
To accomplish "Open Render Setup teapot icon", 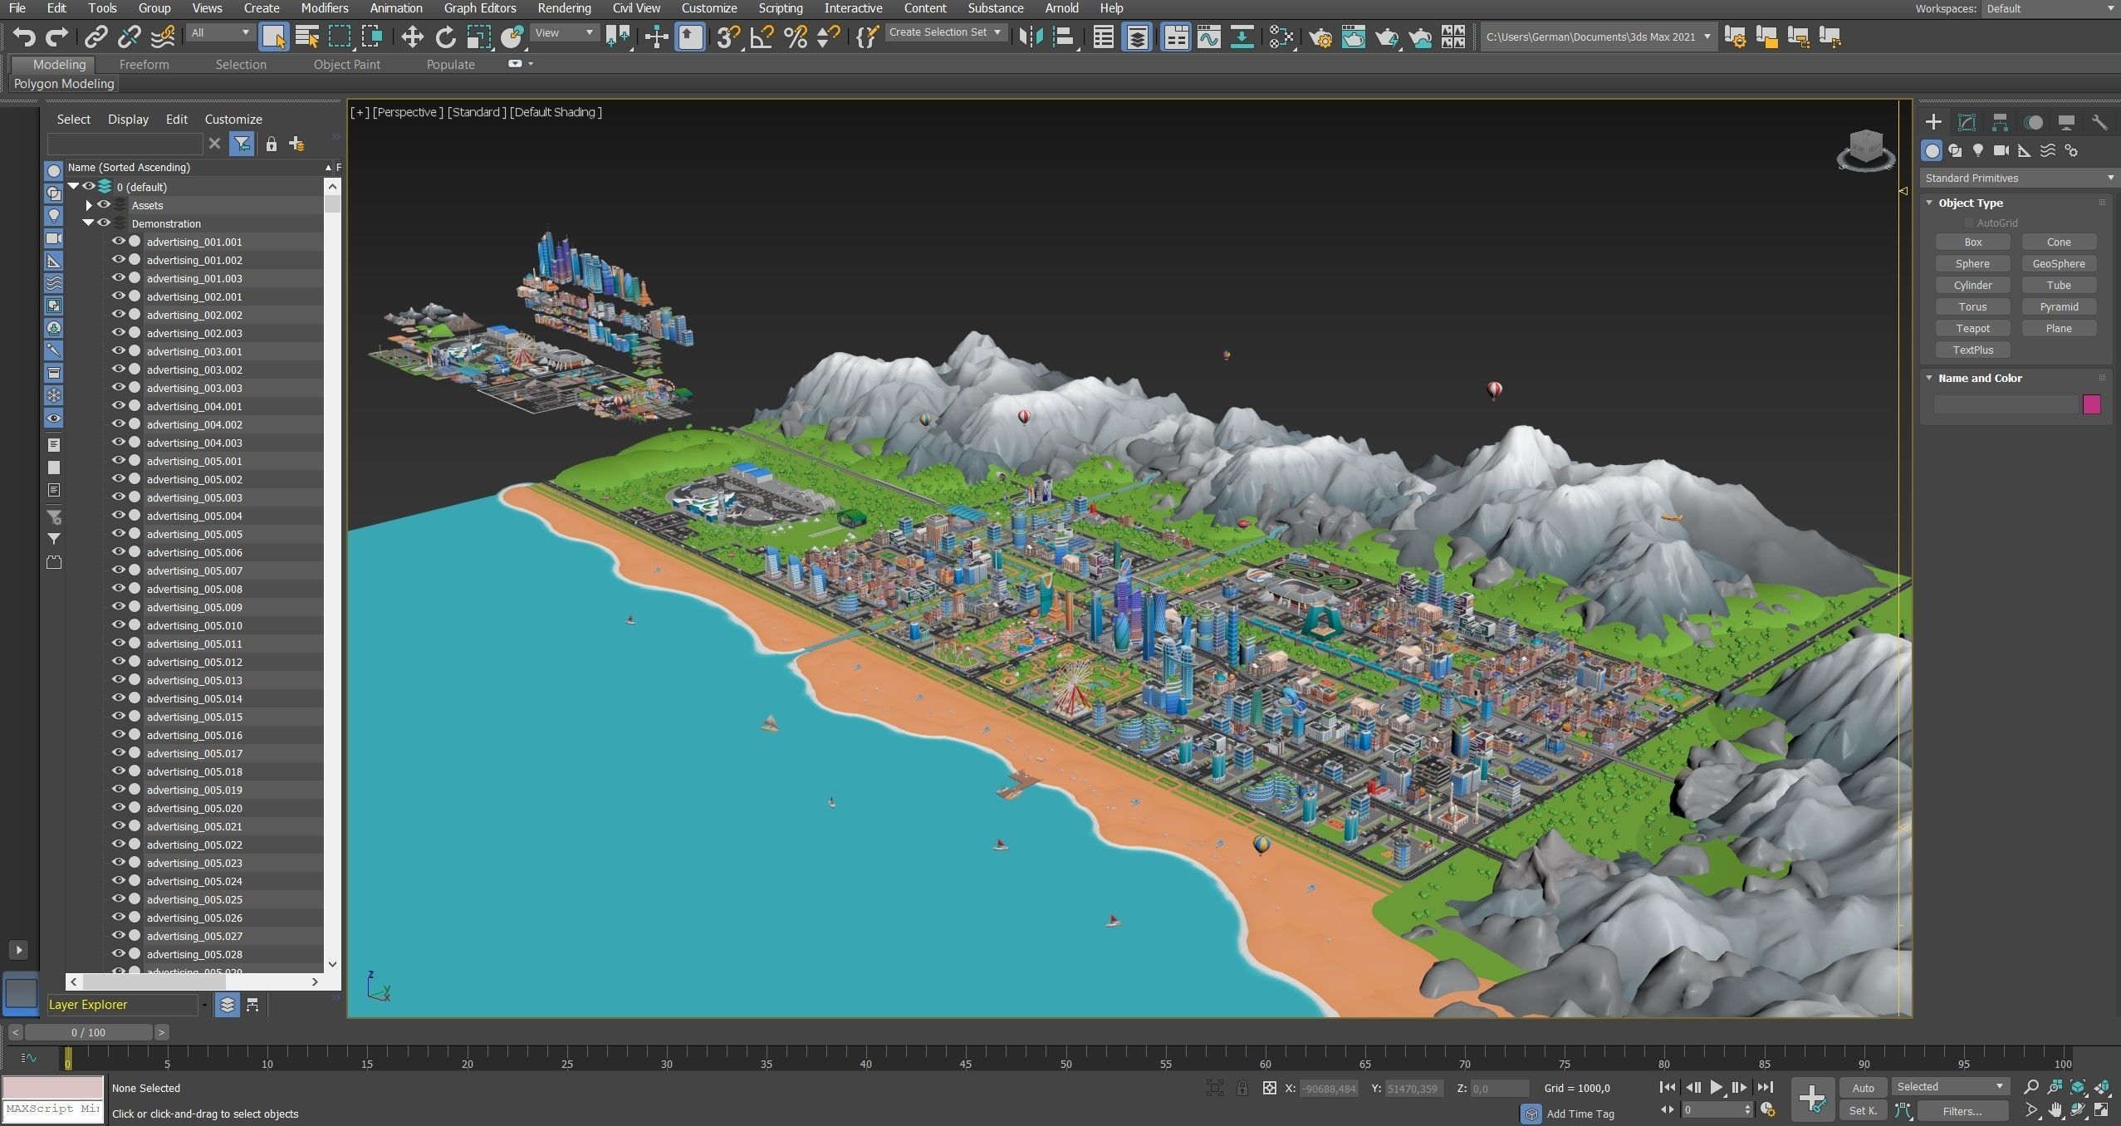I will tap(1320, 37).
